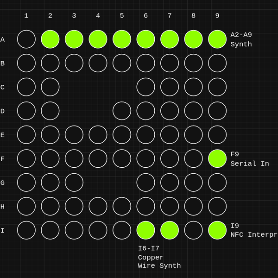
Task: Select the empty pin E4
Action: 98,135
